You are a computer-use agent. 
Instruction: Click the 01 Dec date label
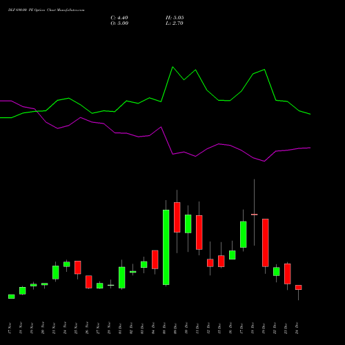[120, 328]
